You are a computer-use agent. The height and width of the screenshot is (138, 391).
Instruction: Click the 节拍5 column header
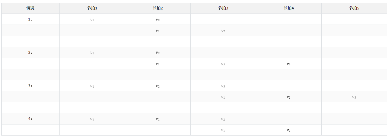point(354,8)
